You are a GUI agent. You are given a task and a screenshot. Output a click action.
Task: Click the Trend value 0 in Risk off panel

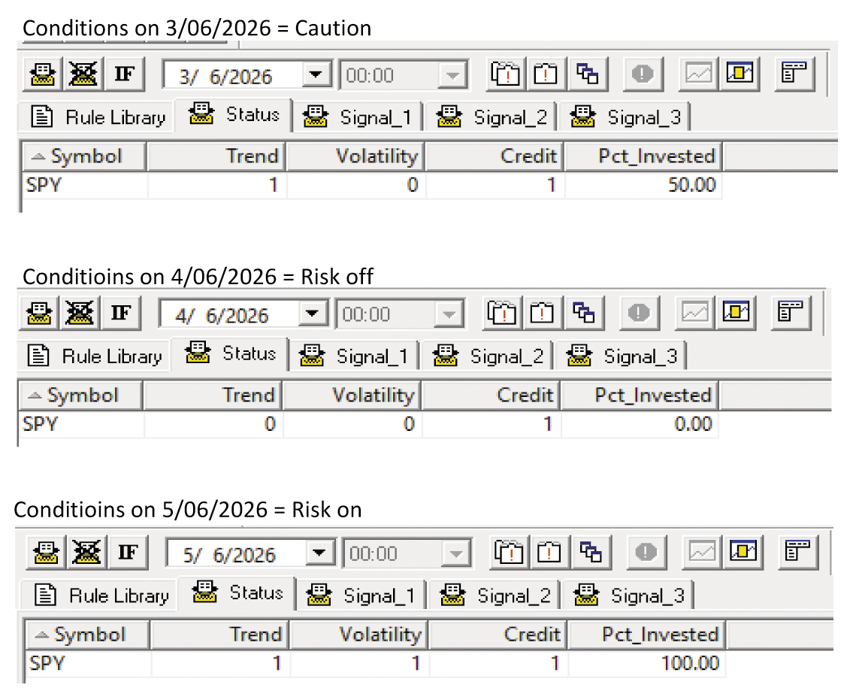pyautogui.click(x=270, y=424)
